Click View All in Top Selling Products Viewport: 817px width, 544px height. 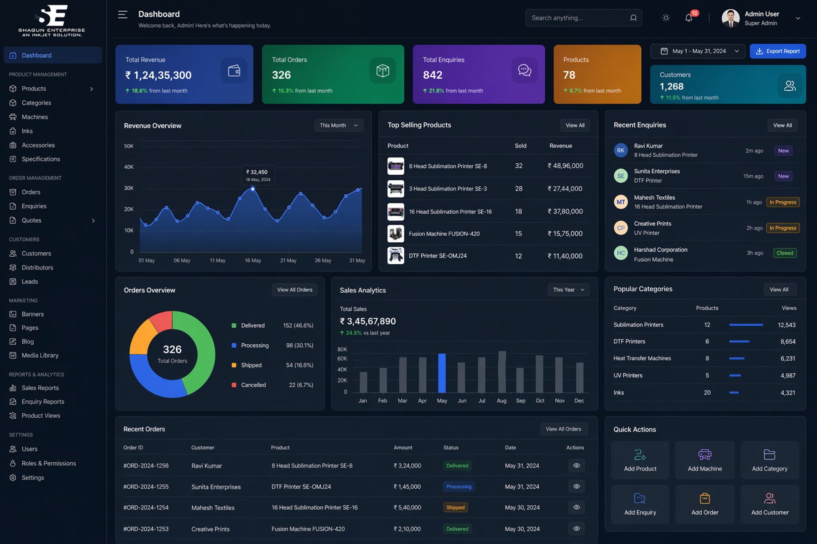pos(575,125)
